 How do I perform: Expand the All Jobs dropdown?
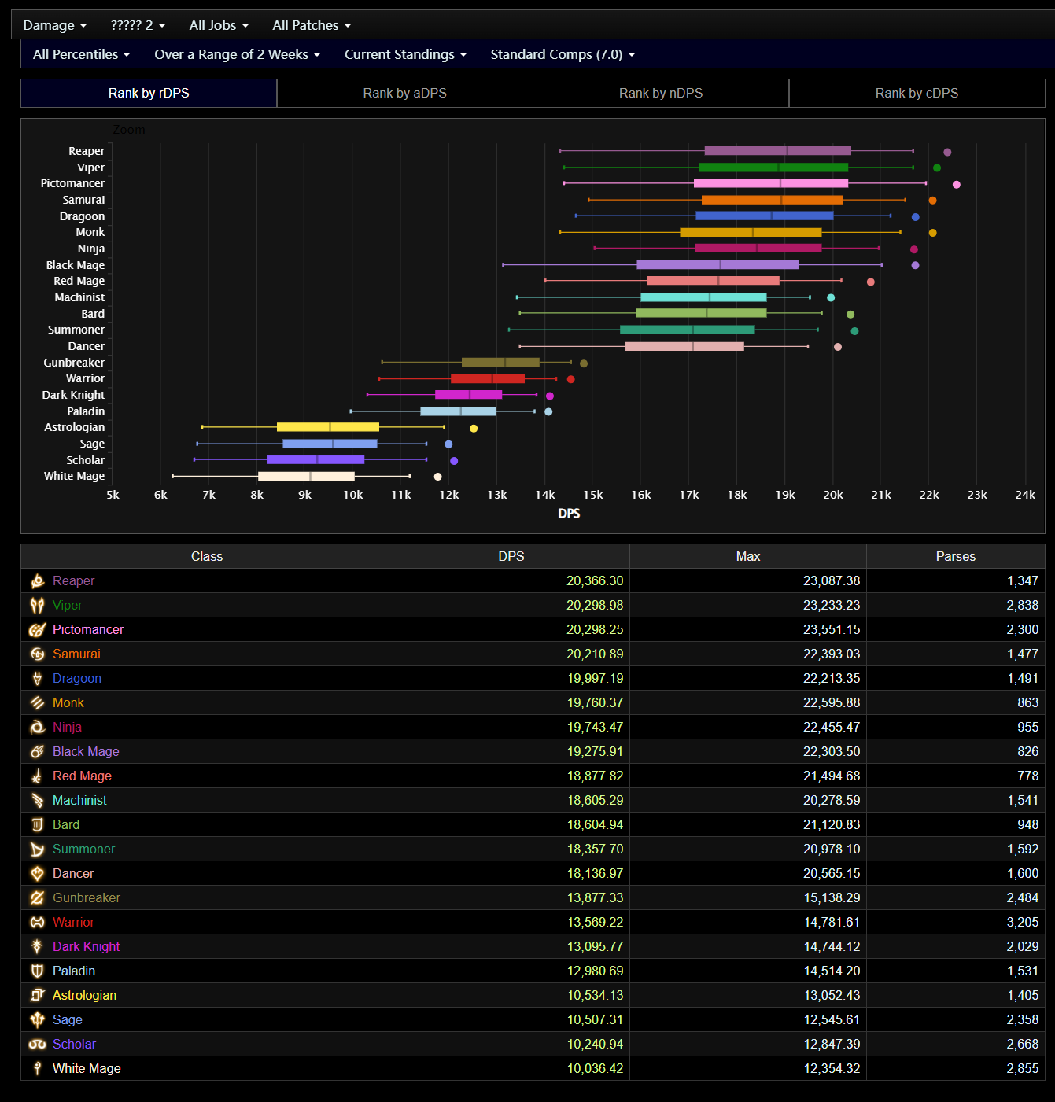tap(219, 25)
